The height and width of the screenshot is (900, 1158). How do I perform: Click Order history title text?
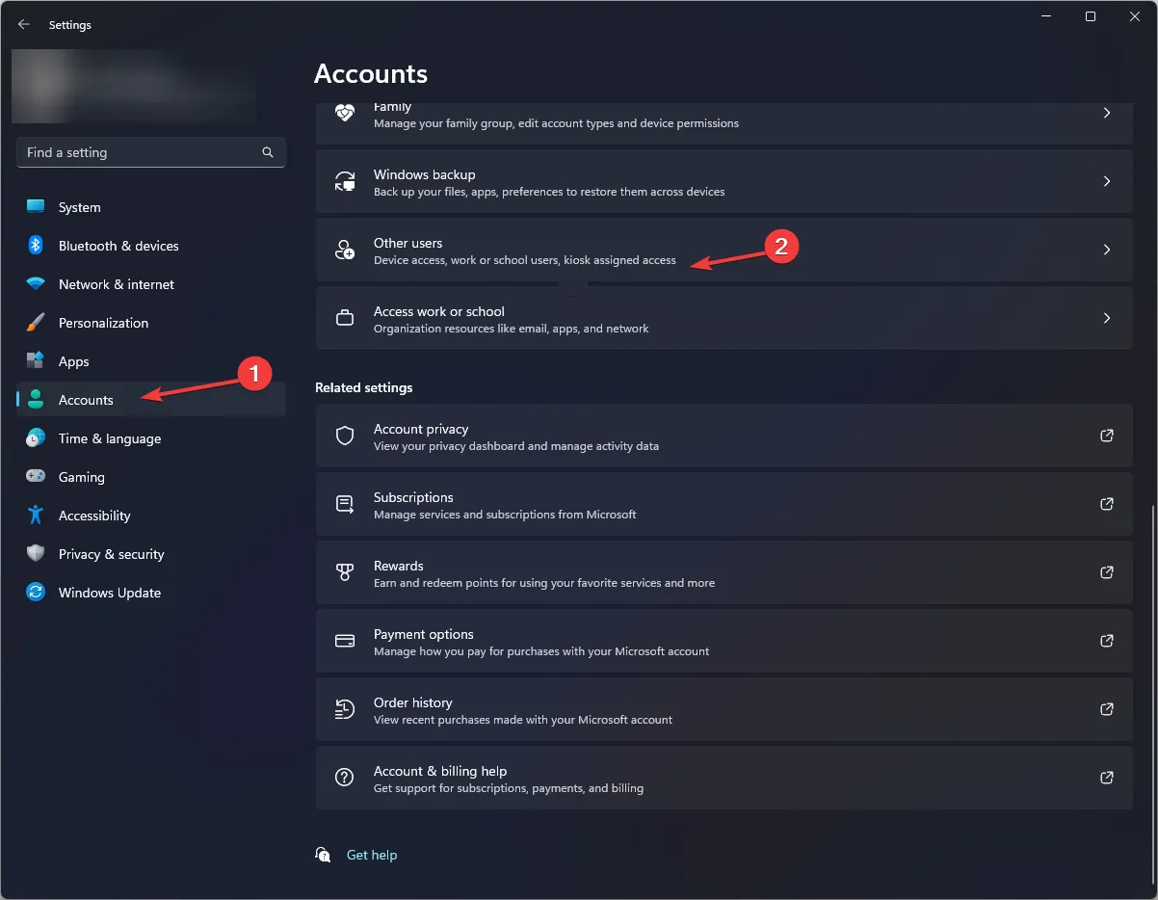tap(413, 702)
